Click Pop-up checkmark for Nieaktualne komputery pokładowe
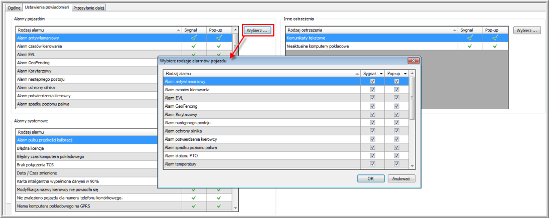 495,46
